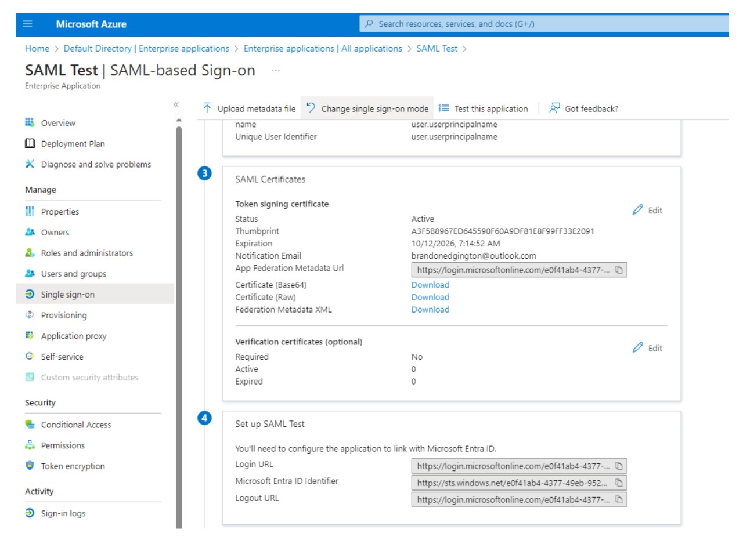Click Test this application
This screenshot has width=743, height=544.
484,108
